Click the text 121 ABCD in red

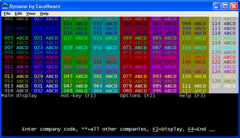224,57
